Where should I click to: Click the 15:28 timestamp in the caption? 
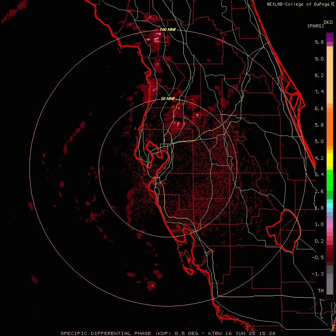tap(267, 333)
